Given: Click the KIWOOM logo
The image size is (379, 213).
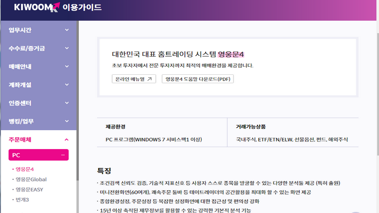Looking at the screenshot, I should point(37,7).
